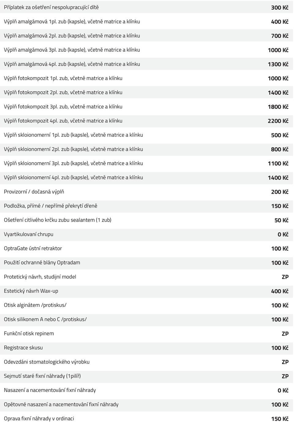Select Vyartikulovaní chrupu entry
294x422 pixels.
(146, 234)
